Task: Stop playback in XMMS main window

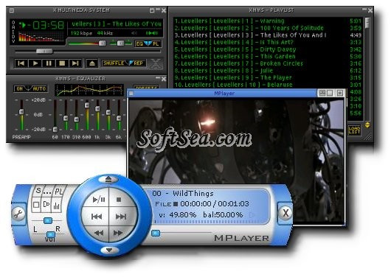Action: click(62, 63)
